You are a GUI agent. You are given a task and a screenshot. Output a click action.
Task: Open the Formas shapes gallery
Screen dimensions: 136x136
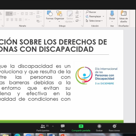click(50, 16)
